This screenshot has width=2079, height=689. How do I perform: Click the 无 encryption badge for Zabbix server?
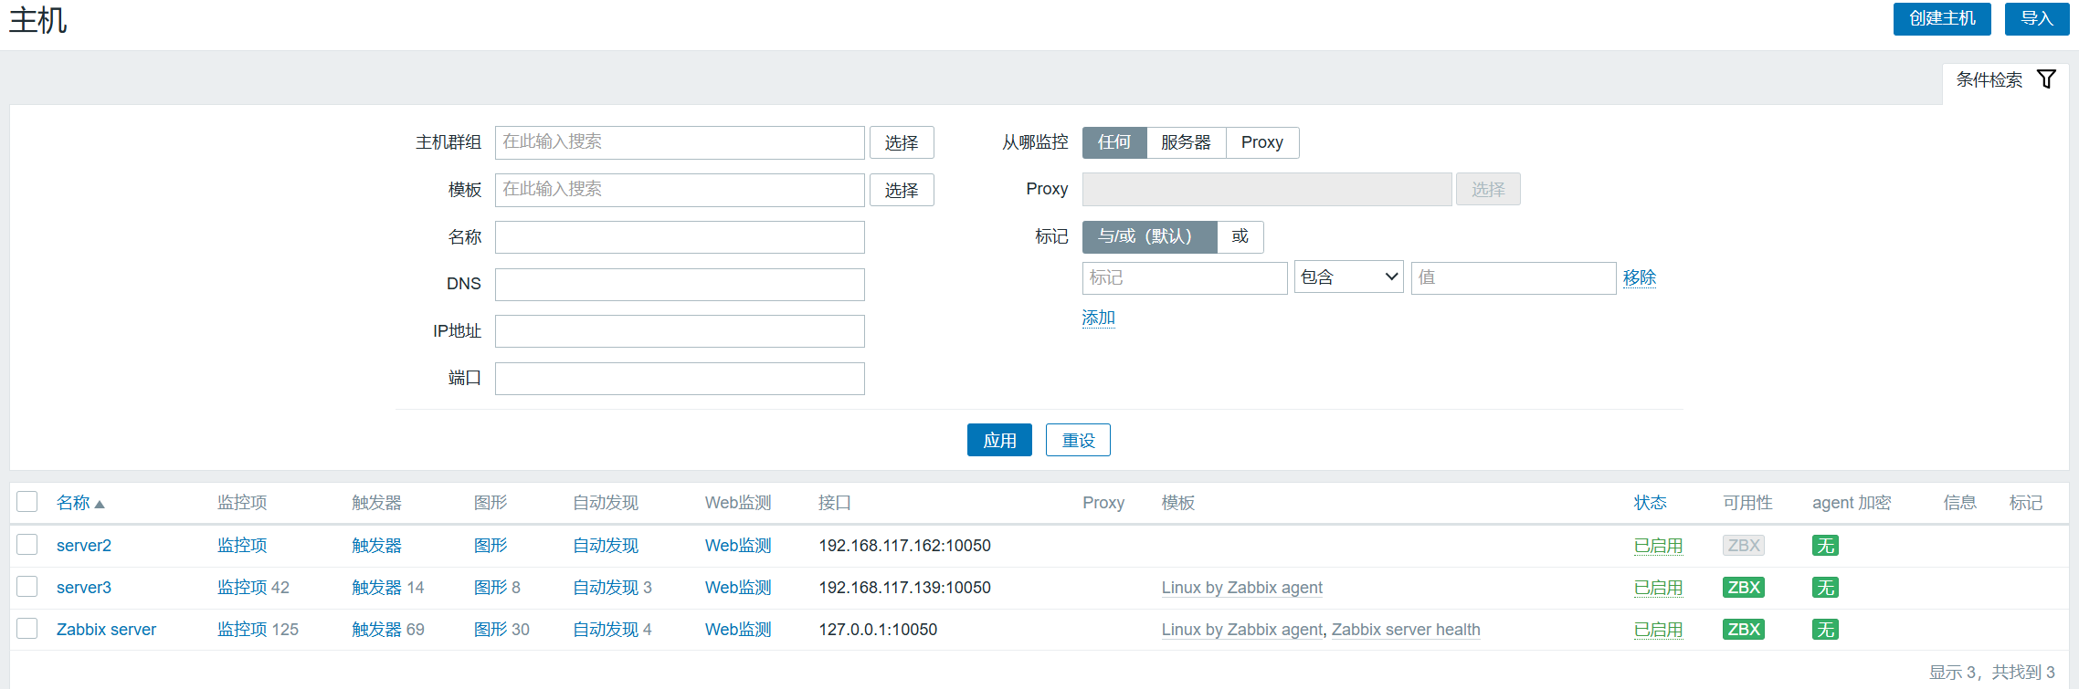tap(1825, 630)
